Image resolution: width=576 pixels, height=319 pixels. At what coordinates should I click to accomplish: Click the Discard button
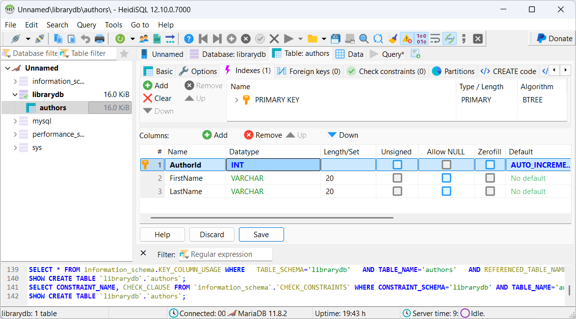[212, 235]
